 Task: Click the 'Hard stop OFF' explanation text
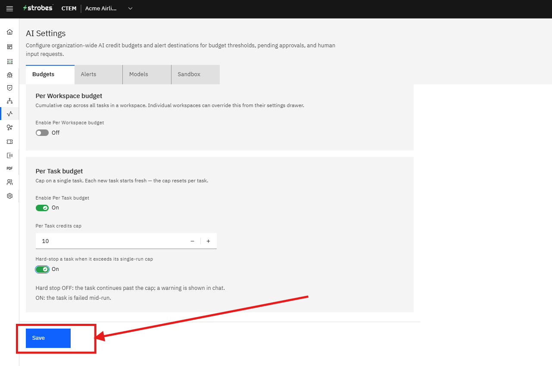point(130,288)
